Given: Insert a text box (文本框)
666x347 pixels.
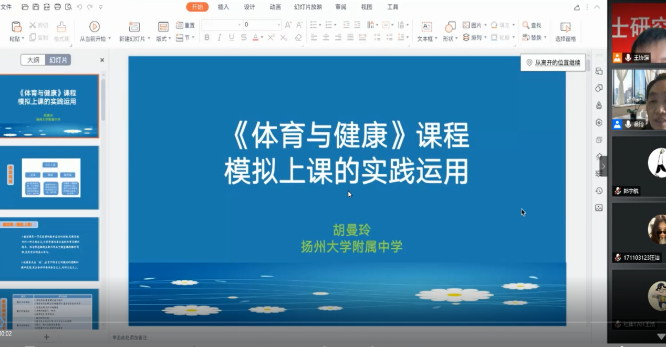Looking at the screenshot, I should [426, 27].
